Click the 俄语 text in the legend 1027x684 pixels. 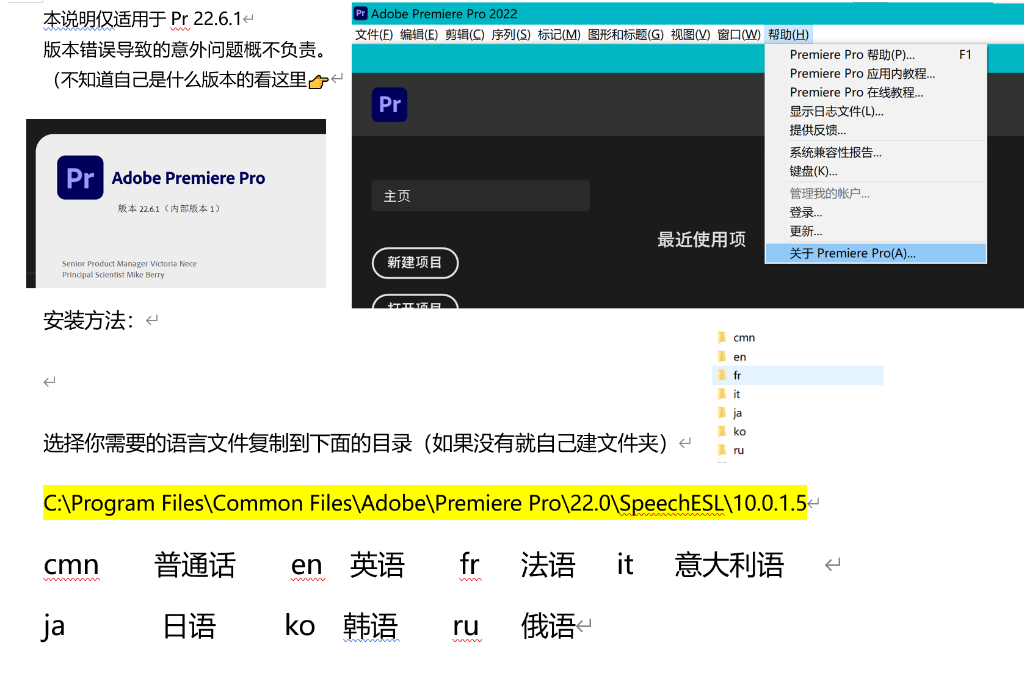pyautogui.click(x=548, y=627)
